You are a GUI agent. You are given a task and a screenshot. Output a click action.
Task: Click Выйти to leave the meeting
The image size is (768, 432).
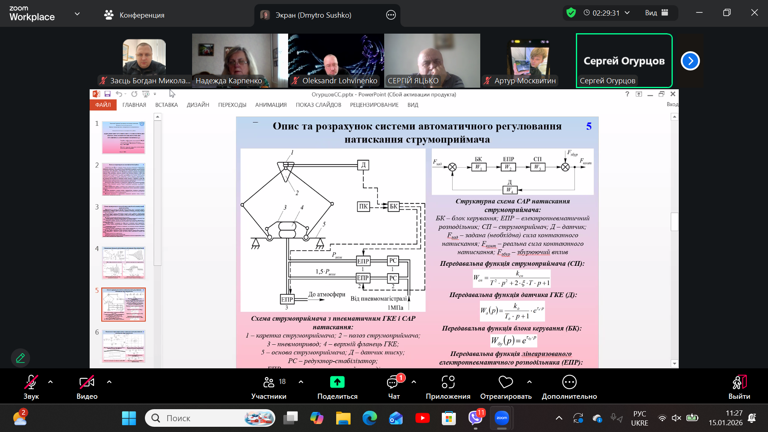739,383
